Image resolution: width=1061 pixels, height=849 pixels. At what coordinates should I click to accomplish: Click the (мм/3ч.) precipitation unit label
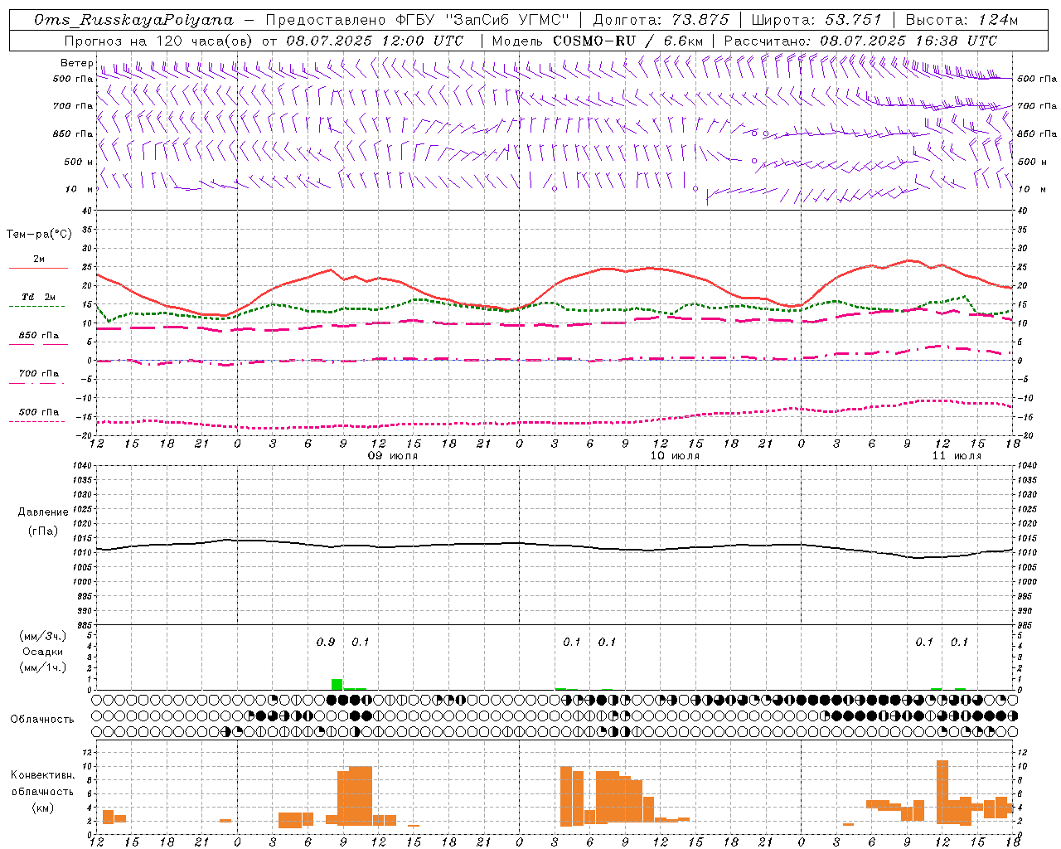[x=43, y=636]
